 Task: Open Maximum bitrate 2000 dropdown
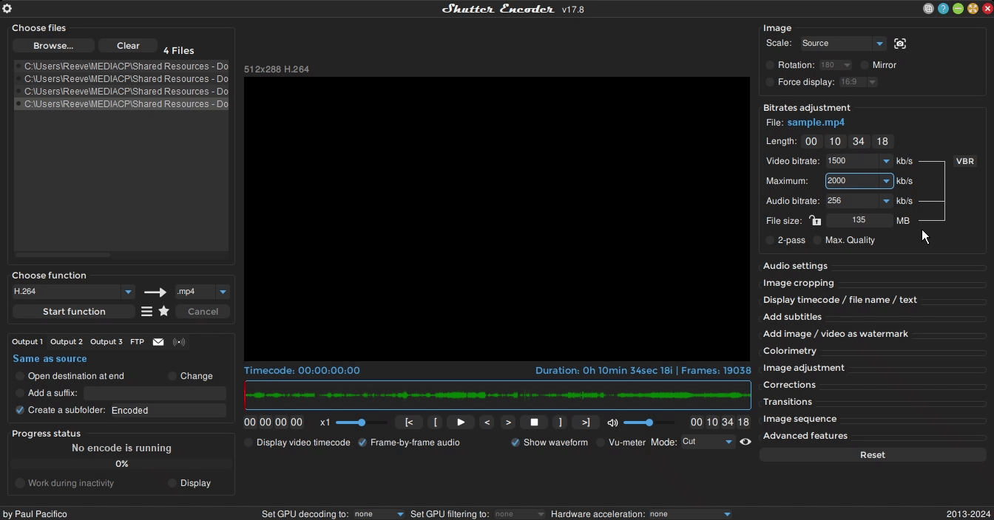[x=886, y=181]
